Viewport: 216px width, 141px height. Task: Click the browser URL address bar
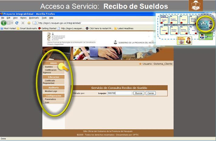94,23
